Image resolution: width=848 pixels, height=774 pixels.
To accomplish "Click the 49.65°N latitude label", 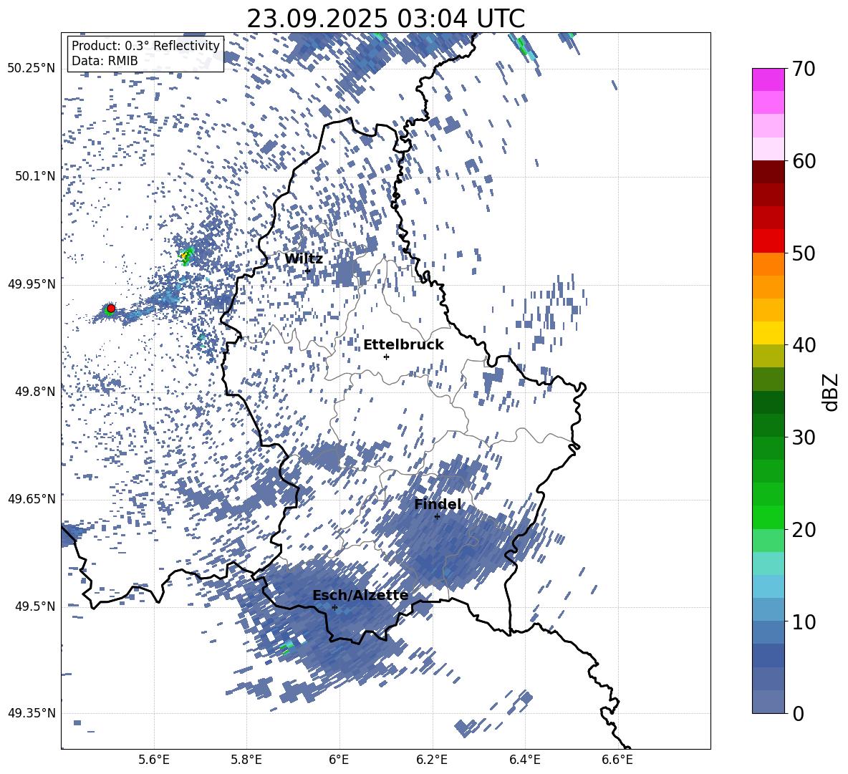I will (32, 499).
